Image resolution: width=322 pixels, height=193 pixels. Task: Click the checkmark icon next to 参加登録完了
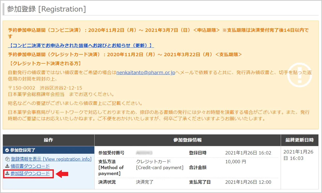(7, 150)
